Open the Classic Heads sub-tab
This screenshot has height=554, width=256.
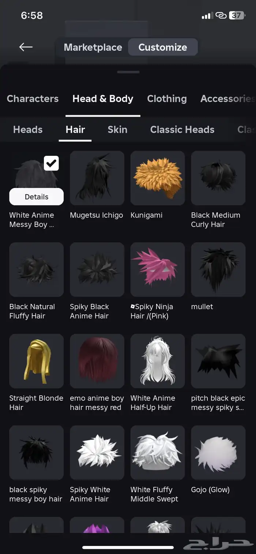(182, 129)
